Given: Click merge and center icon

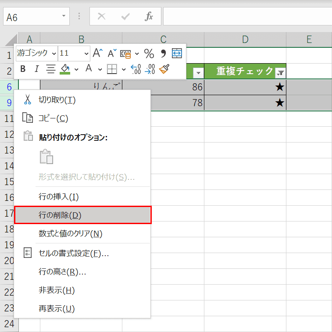Looking at the screenshot, I should click(177, 53).
